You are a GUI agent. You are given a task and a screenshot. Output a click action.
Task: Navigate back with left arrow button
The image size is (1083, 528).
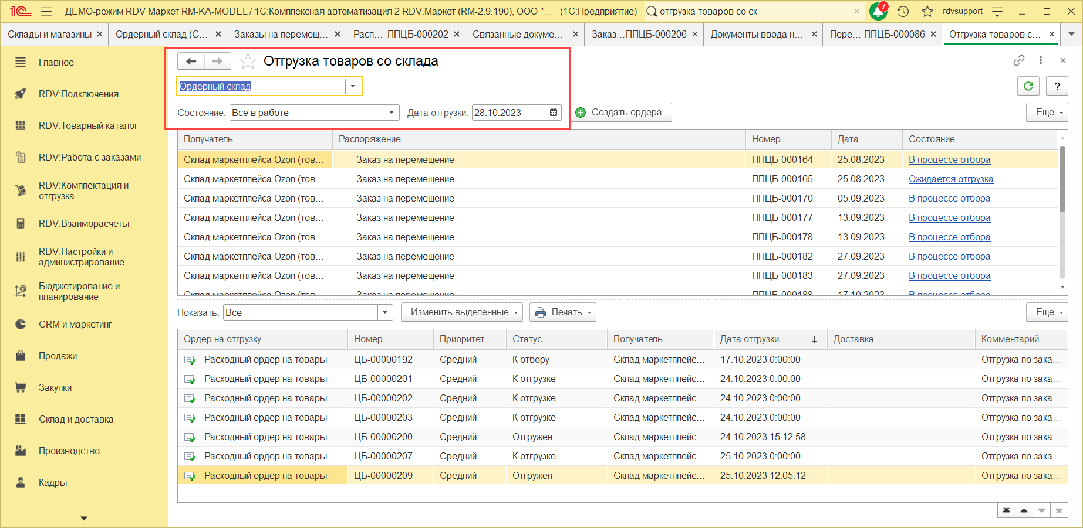(191, 61)
